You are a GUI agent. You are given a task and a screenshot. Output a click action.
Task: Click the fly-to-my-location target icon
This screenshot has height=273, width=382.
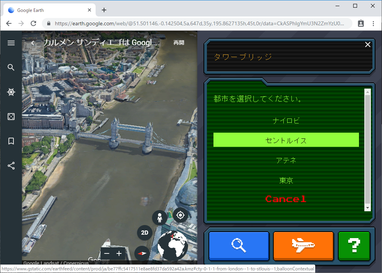click(180, 215)
